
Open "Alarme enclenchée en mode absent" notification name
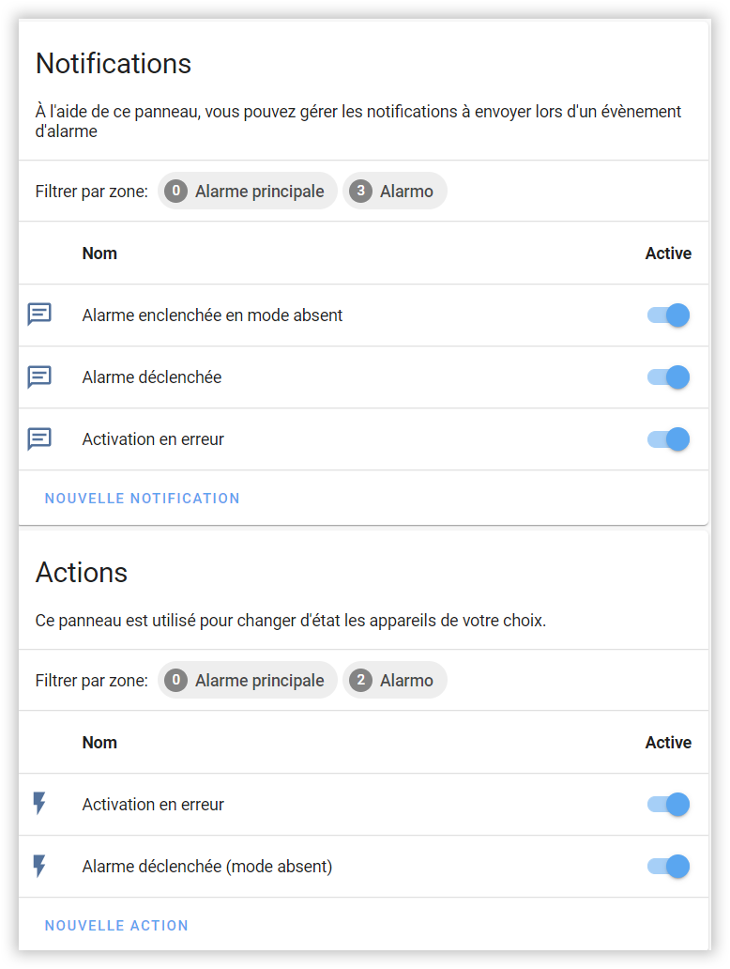click(212, 315)
